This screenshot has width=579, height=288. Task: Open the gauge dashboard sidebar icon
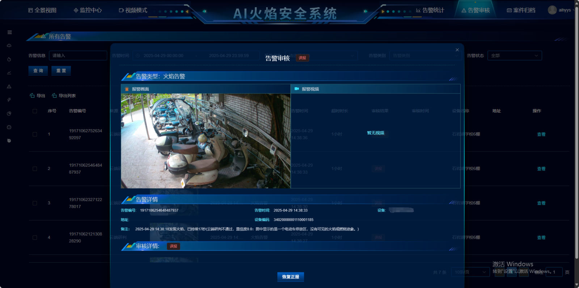coord(9,127)
